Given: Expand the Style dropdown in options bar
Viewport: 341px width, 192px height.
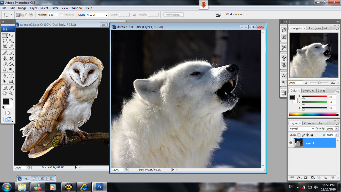Looking at the screenshot, I should click(x=97, y=15).
